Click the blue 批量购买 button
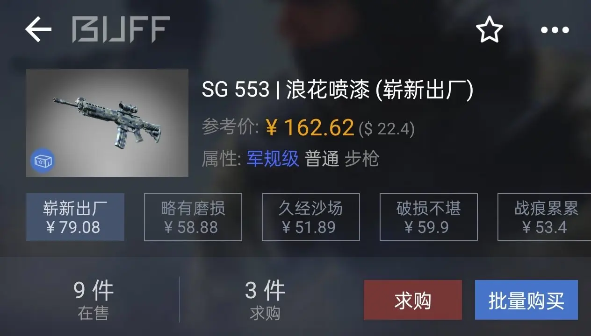This screenshot has width=591, height=336. tap(526, 300)
